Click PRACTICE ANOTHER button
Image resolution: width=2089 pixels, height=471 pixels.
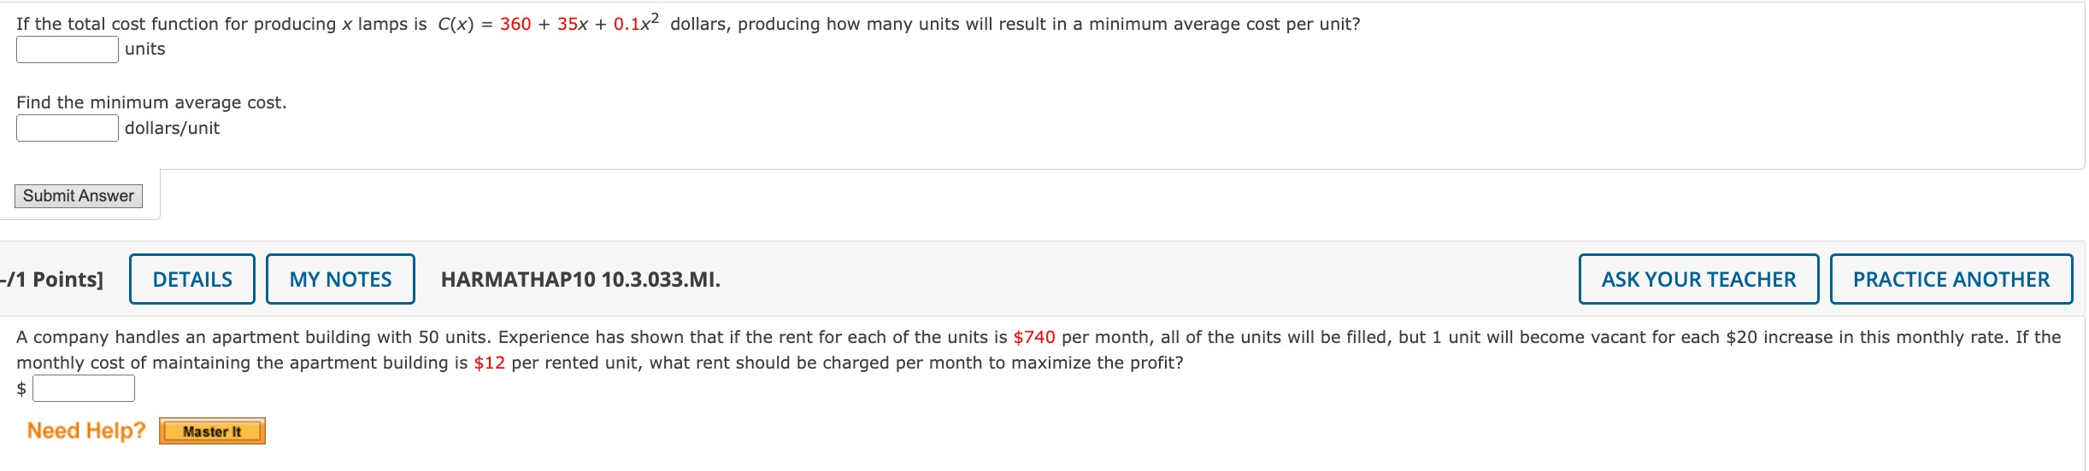[1951, 279]
